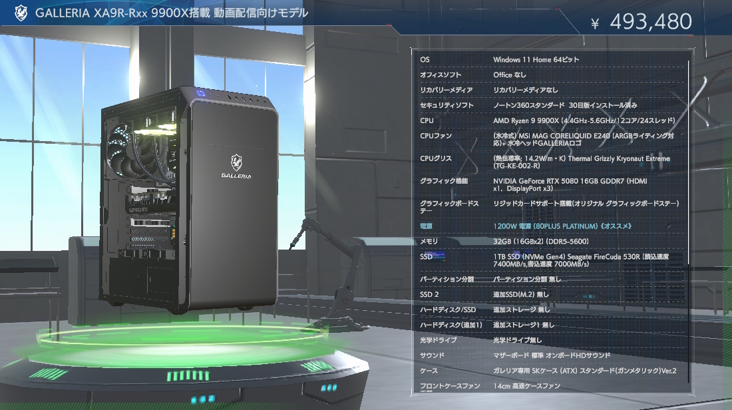The image size is (732, 410).
Task: Select the CPUグリス row label
Action: click(436, 159)
